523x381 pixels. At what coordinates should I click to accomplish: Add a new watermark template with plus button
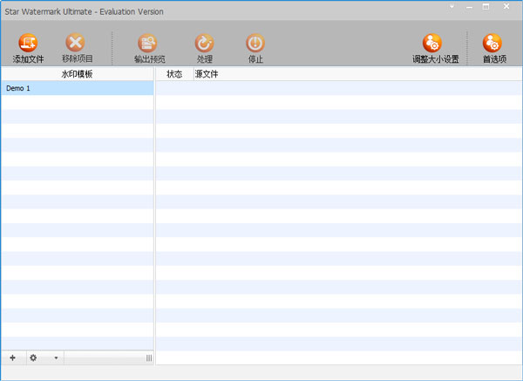[13, 357]
